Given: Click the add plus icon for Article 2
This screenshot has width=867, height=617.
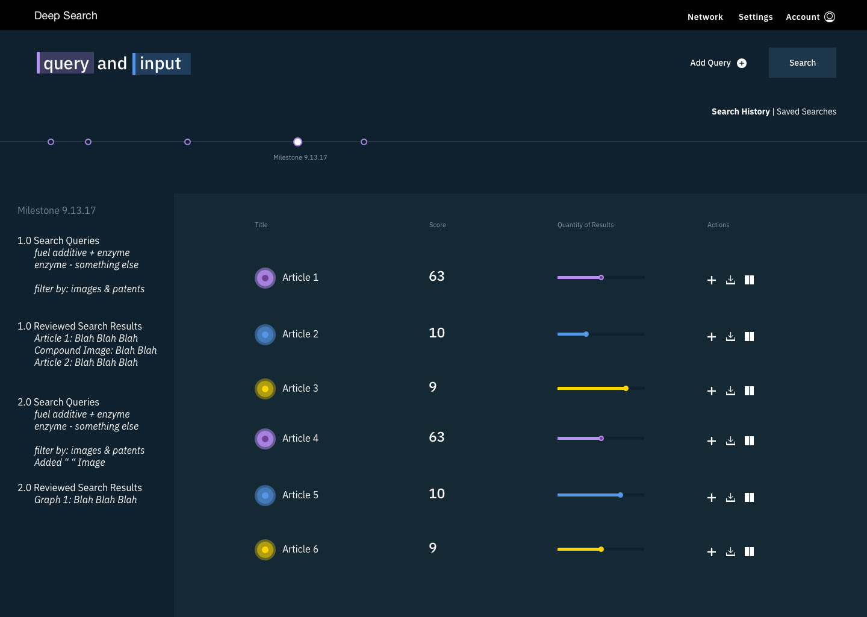Looking at the screenshot, I should pos(712,337).
